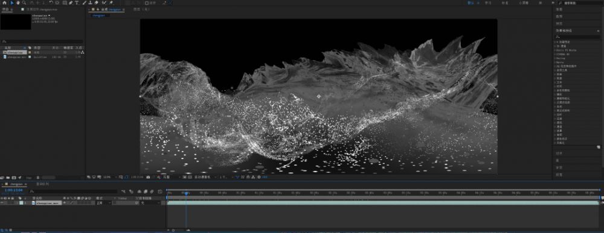Image resolution: width=604 pixels, height=233 pixels.
Task: Switch to the 小屏幕 workspace tab
Action: (524, 2)
